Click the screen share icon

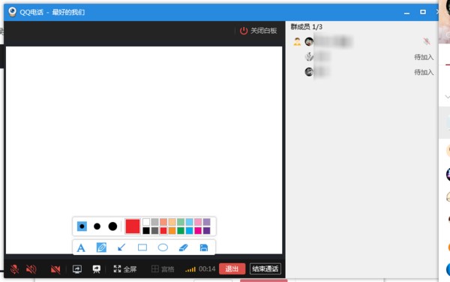(77, 269)
